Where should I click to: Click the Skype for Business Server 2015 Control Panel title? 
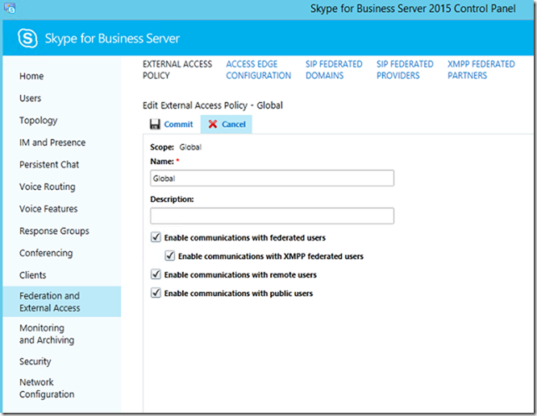point(413,9)
